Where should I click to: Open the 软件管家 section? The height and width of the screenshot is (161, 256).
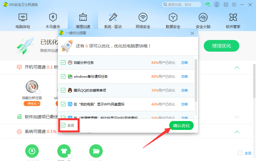[x=233, y=21]
